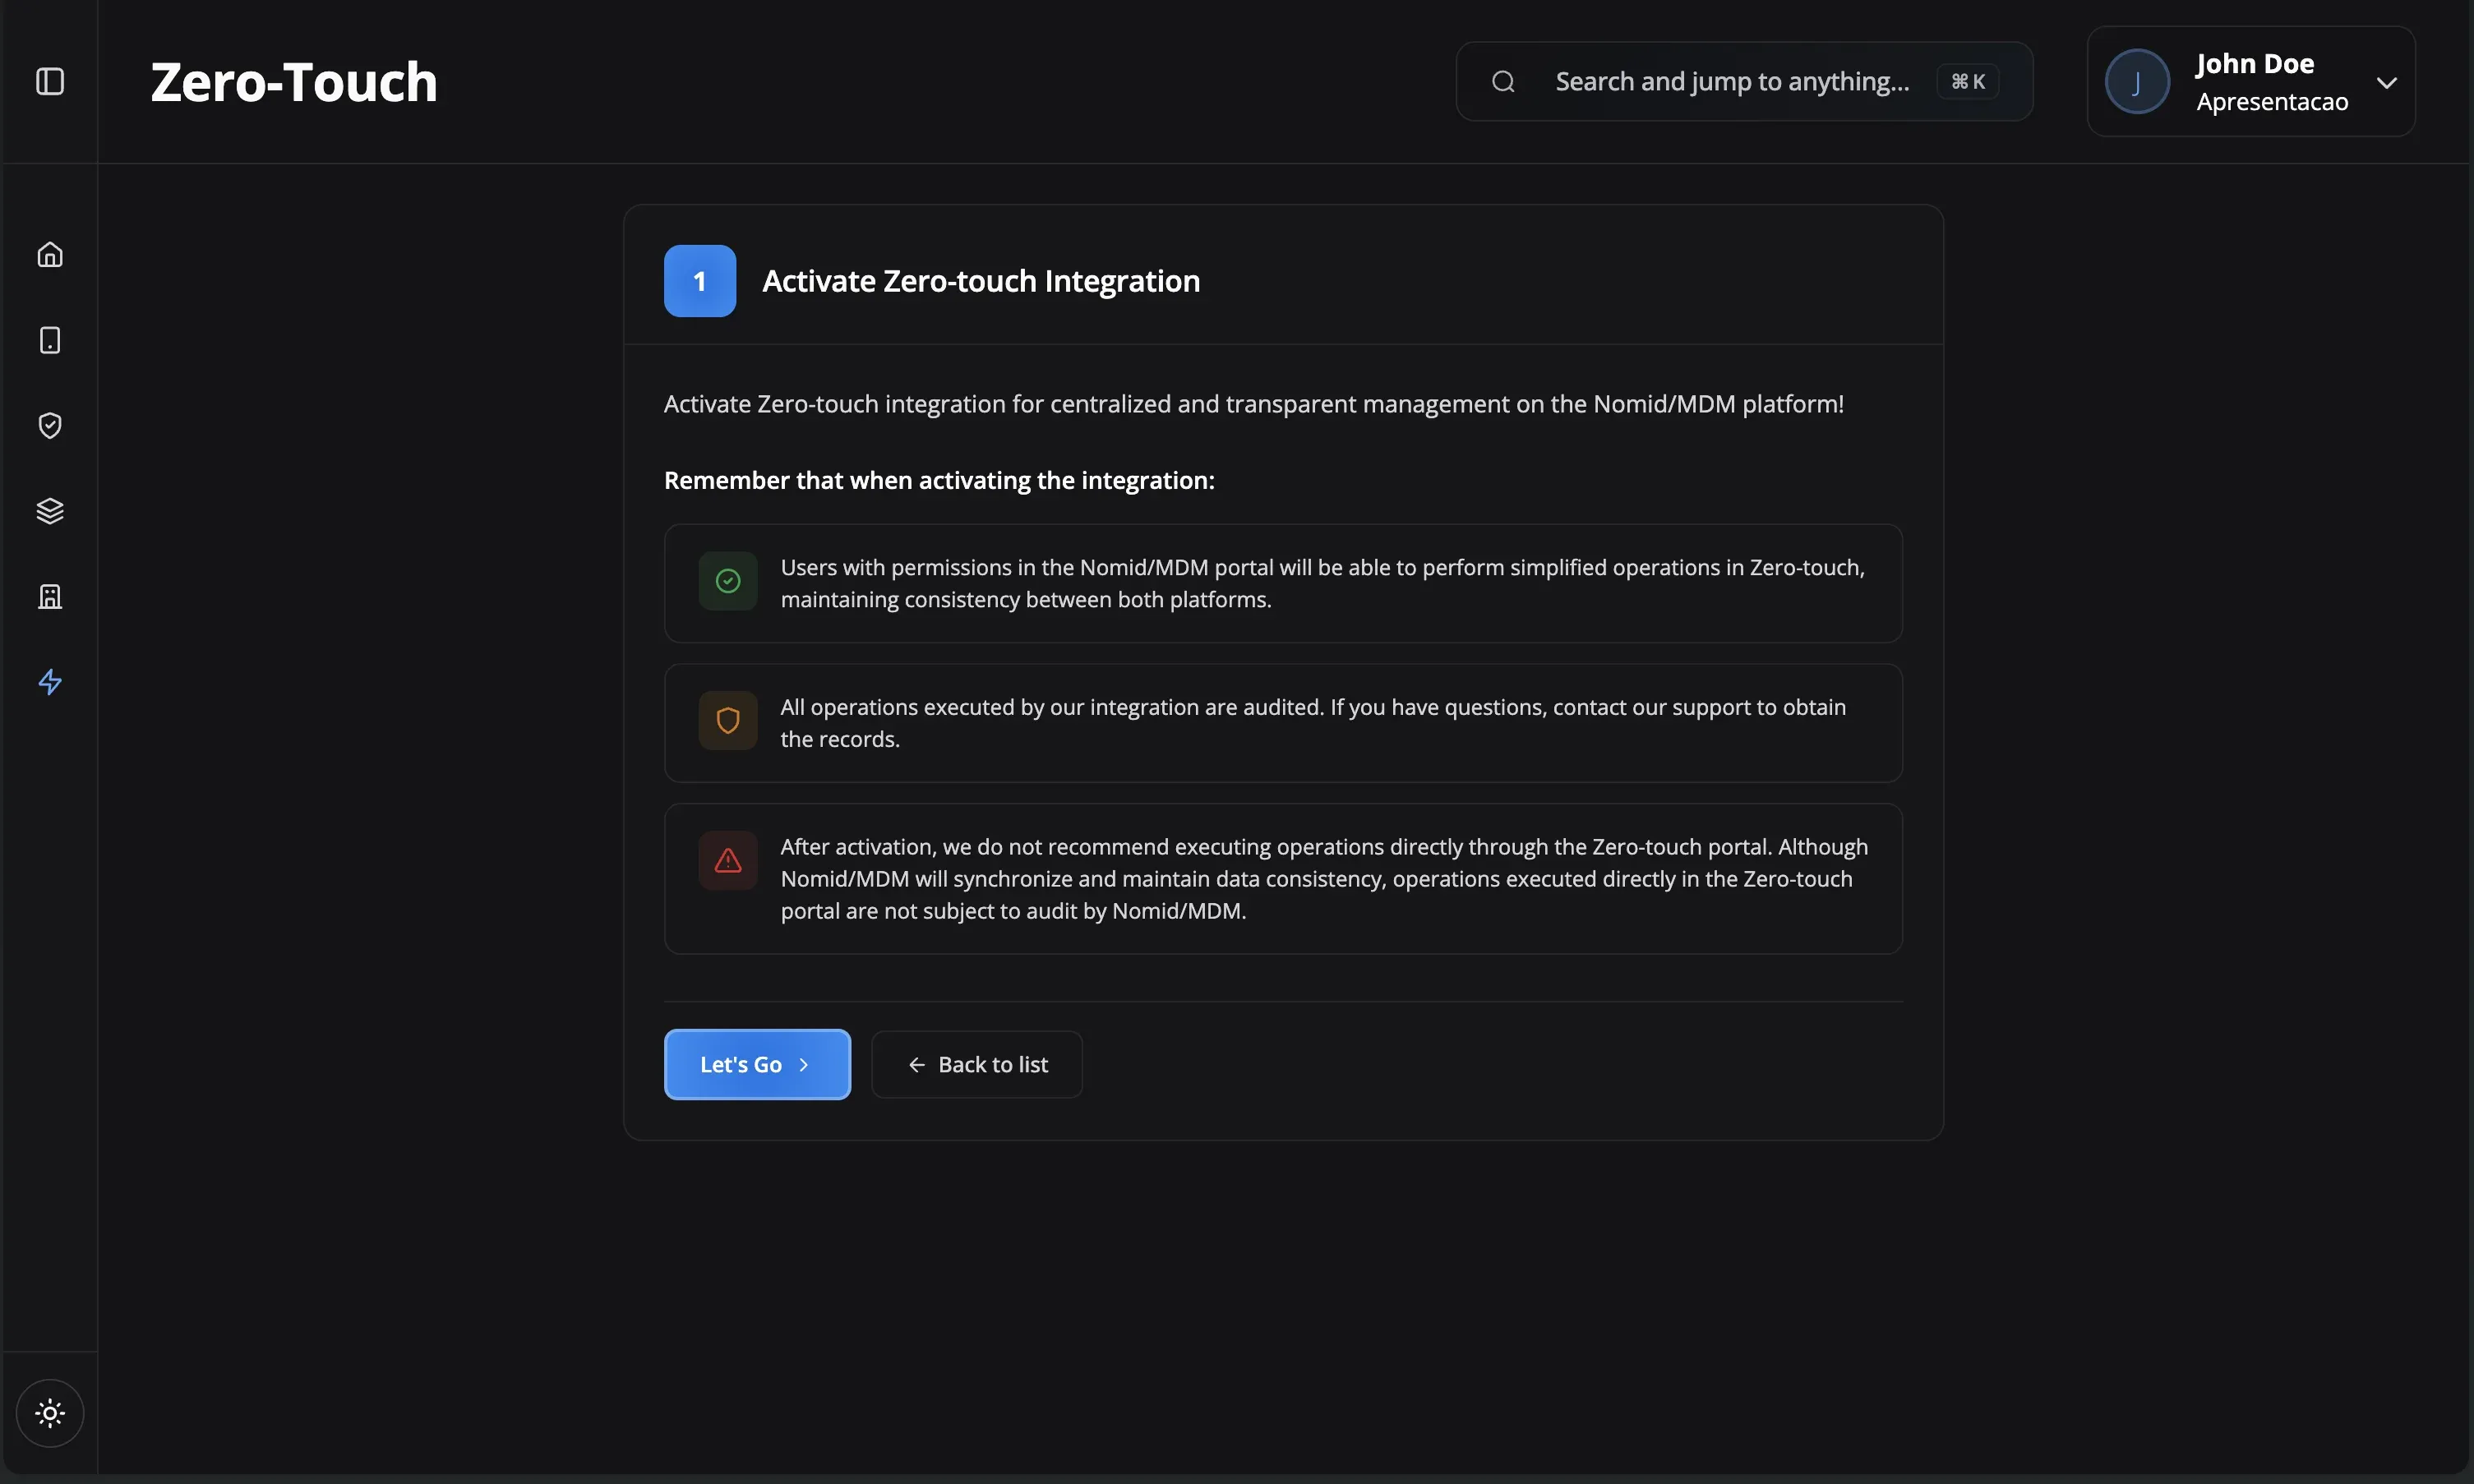
Task: Click the magnifier search icon
Action: [x=1503, y=81]
